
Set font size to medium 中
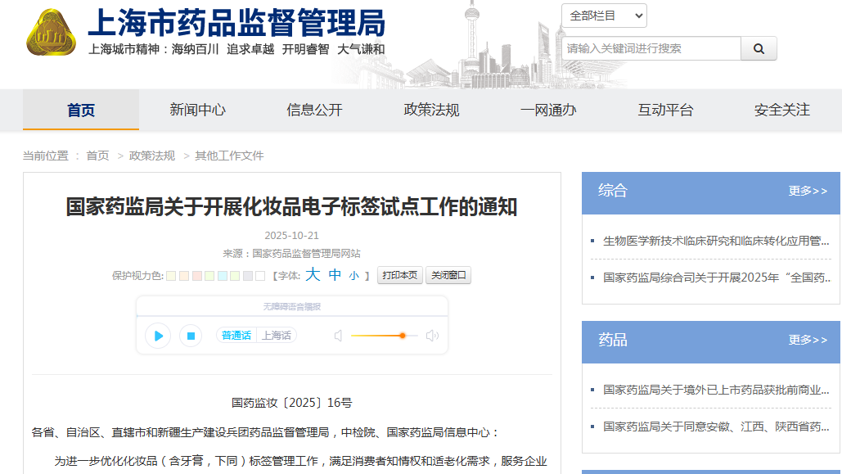[335, 275]
